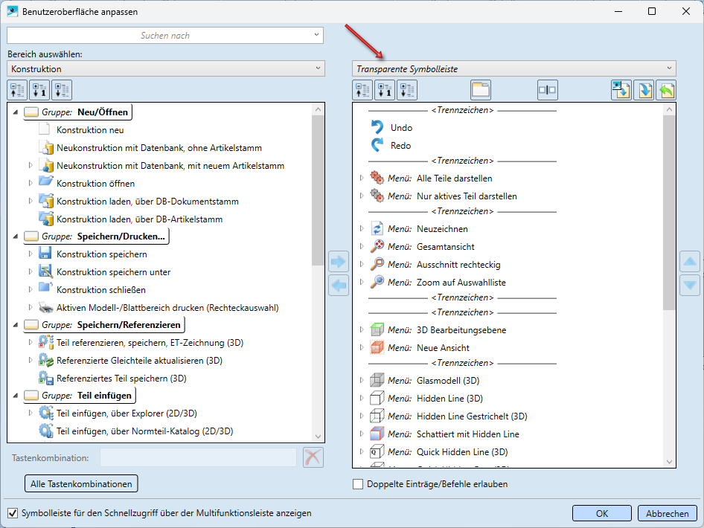The image size is (704, 528).
Task: Click the Hidden Line Gestrichelt icon
Action: 377,416
